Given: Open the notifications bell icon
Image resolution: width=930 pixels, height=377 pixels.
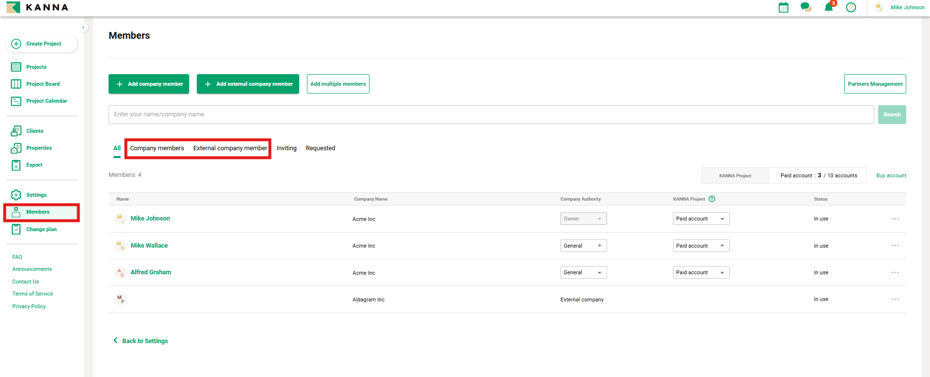Looking at the screenshot, I should point(829,7).
